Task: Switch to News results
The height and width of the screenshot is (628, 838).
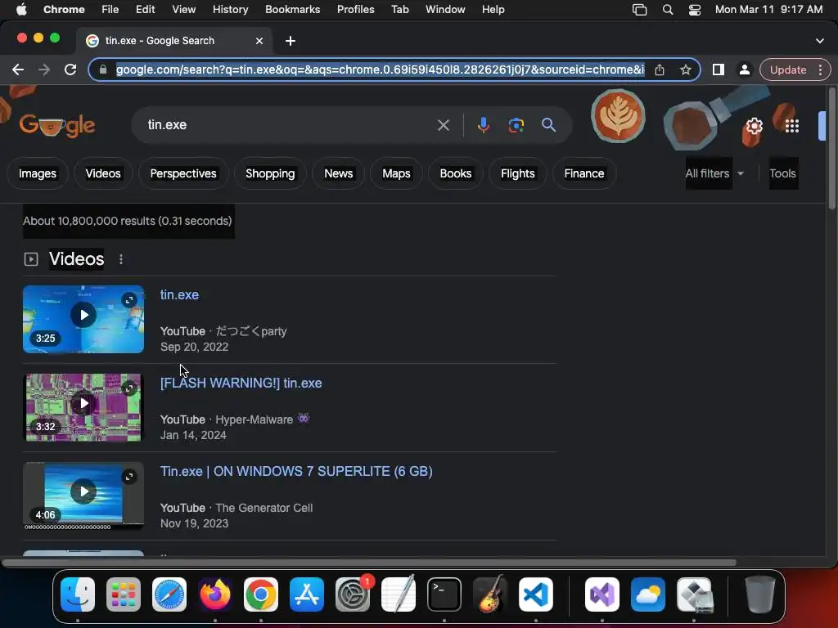Action: [x=338, y=173]
